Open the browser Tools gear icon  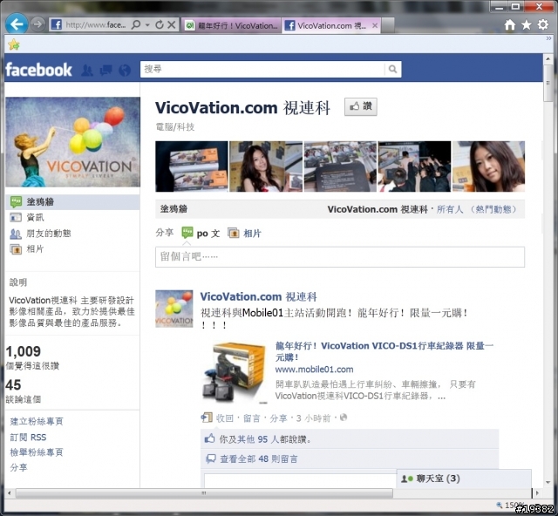pos(542,24)
